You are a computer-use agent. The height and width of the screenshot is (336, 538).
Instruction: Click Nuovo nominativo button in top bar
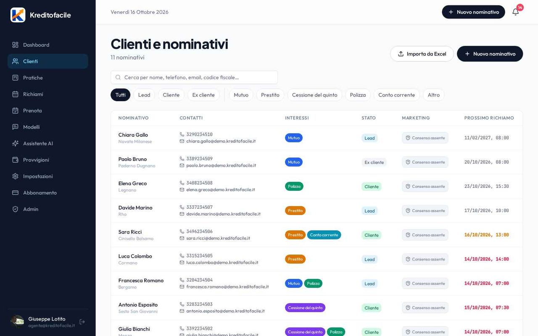[473, 12]
